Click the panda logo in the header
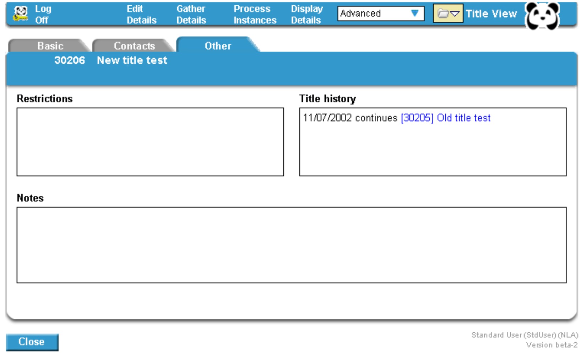Screen dimensions: 581x353 coord(542,16)
